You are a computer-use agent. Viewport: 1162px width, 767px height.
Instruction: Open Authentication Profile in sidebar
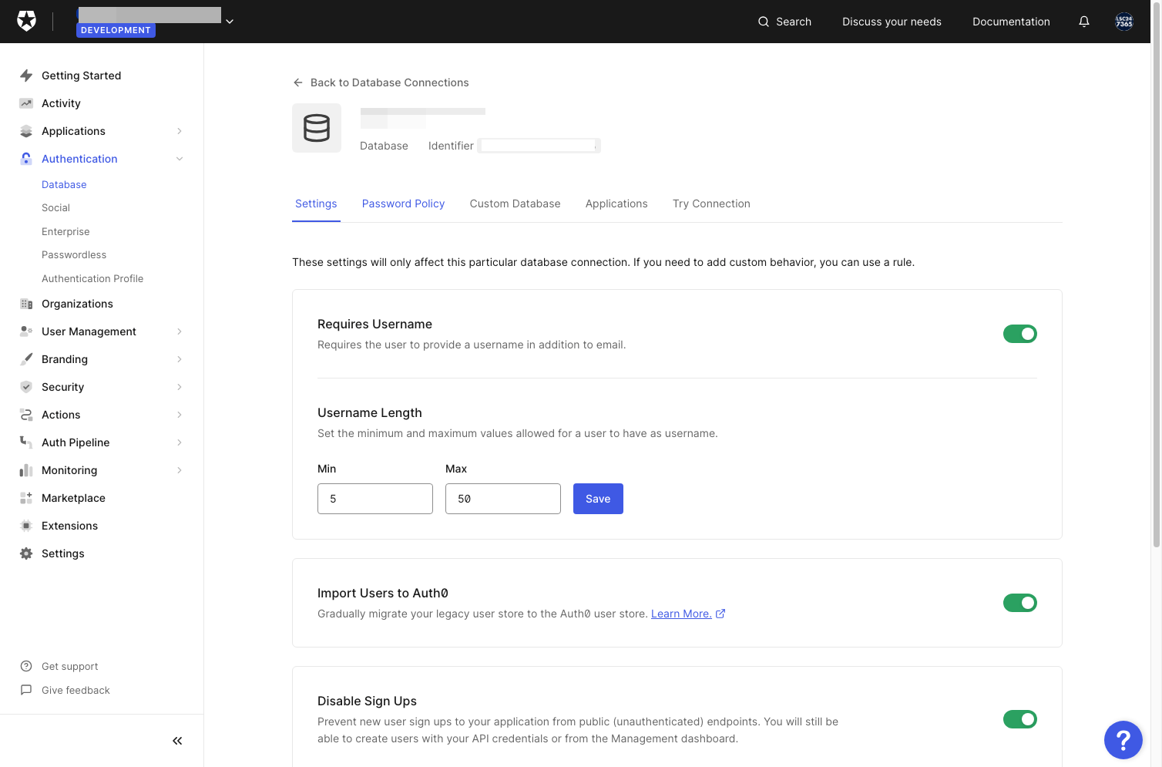pyautogui.click(x=92, y=278)
